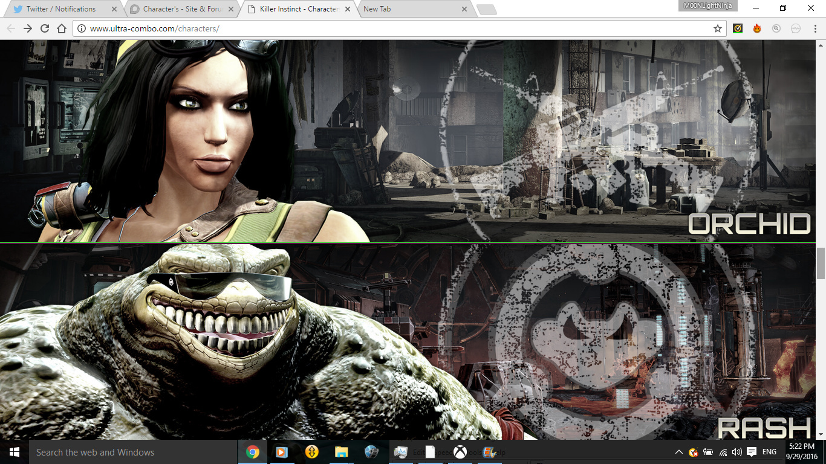Open the Hola flame extension icon

coord(757,28)
